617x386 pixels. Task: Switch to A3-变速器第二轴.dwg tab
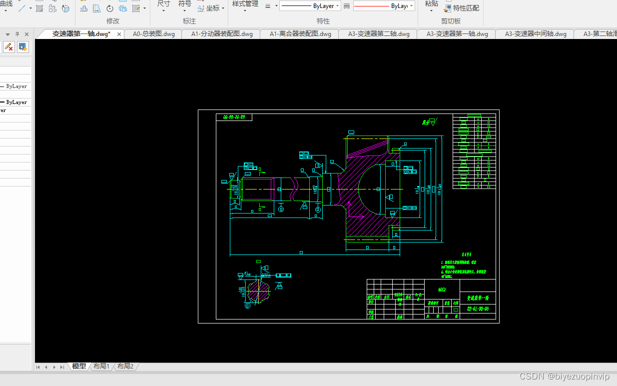[x=379, y=34]
